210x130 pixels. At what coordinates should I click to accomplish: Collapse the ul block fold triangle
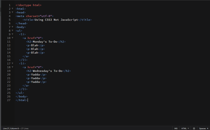click(12, 30)
